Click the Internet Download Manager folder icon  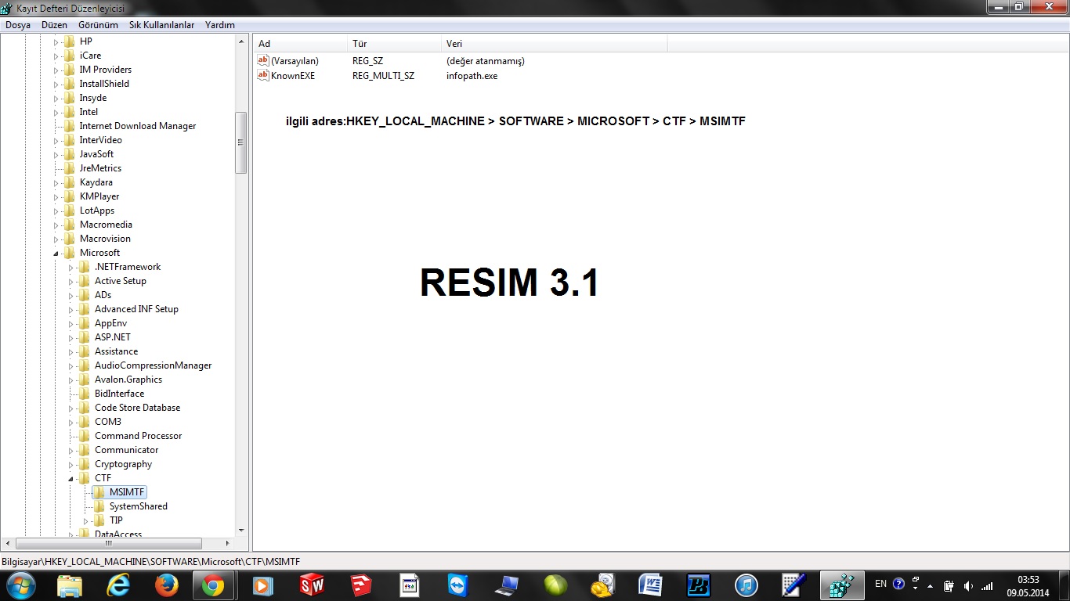pyautogui.click(x=70, y=126)
